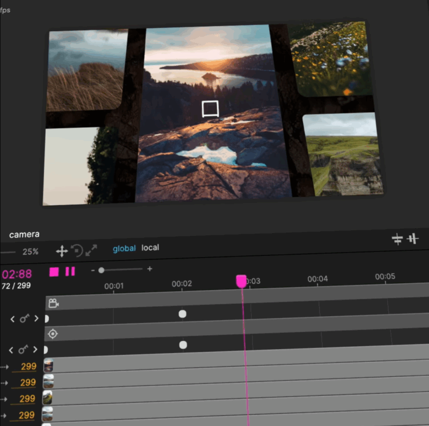The width and height of the screenshot is (429, 426).
Task: Switch to global transform mode
Action: click(x=124, y=249)
